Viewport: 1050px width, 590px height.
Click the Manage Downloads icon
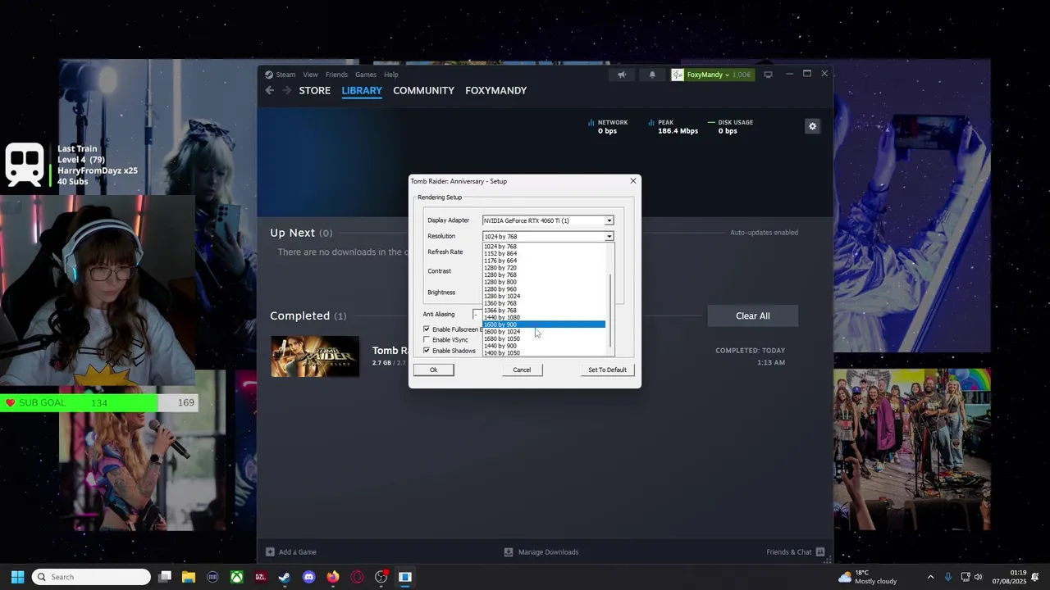(x=508, y=551)
